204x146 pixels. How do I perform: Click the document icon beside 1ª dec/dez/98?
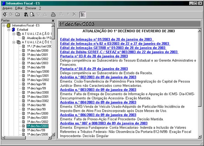pyautogui.click(x=23, y=105)
